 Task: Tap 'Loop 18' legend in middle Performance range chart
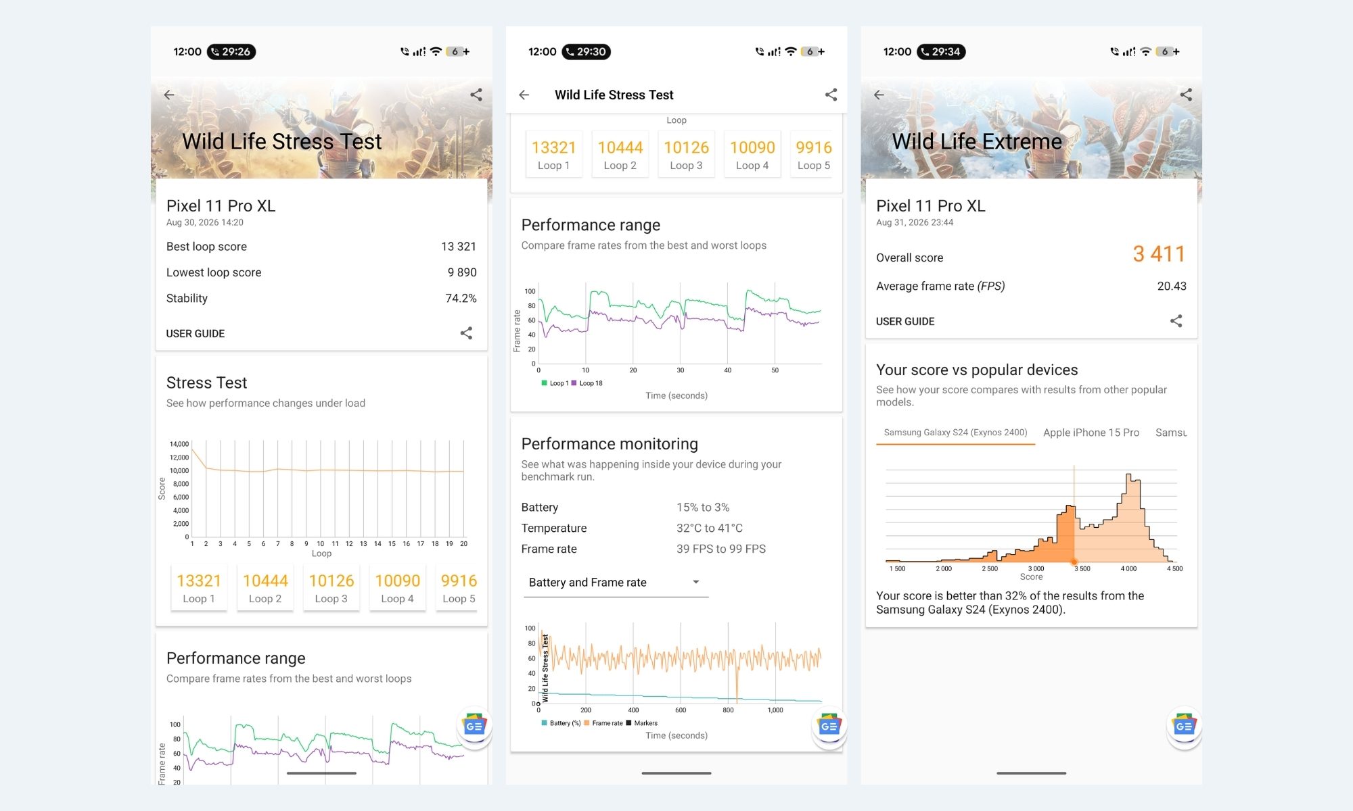coord(587,383)
